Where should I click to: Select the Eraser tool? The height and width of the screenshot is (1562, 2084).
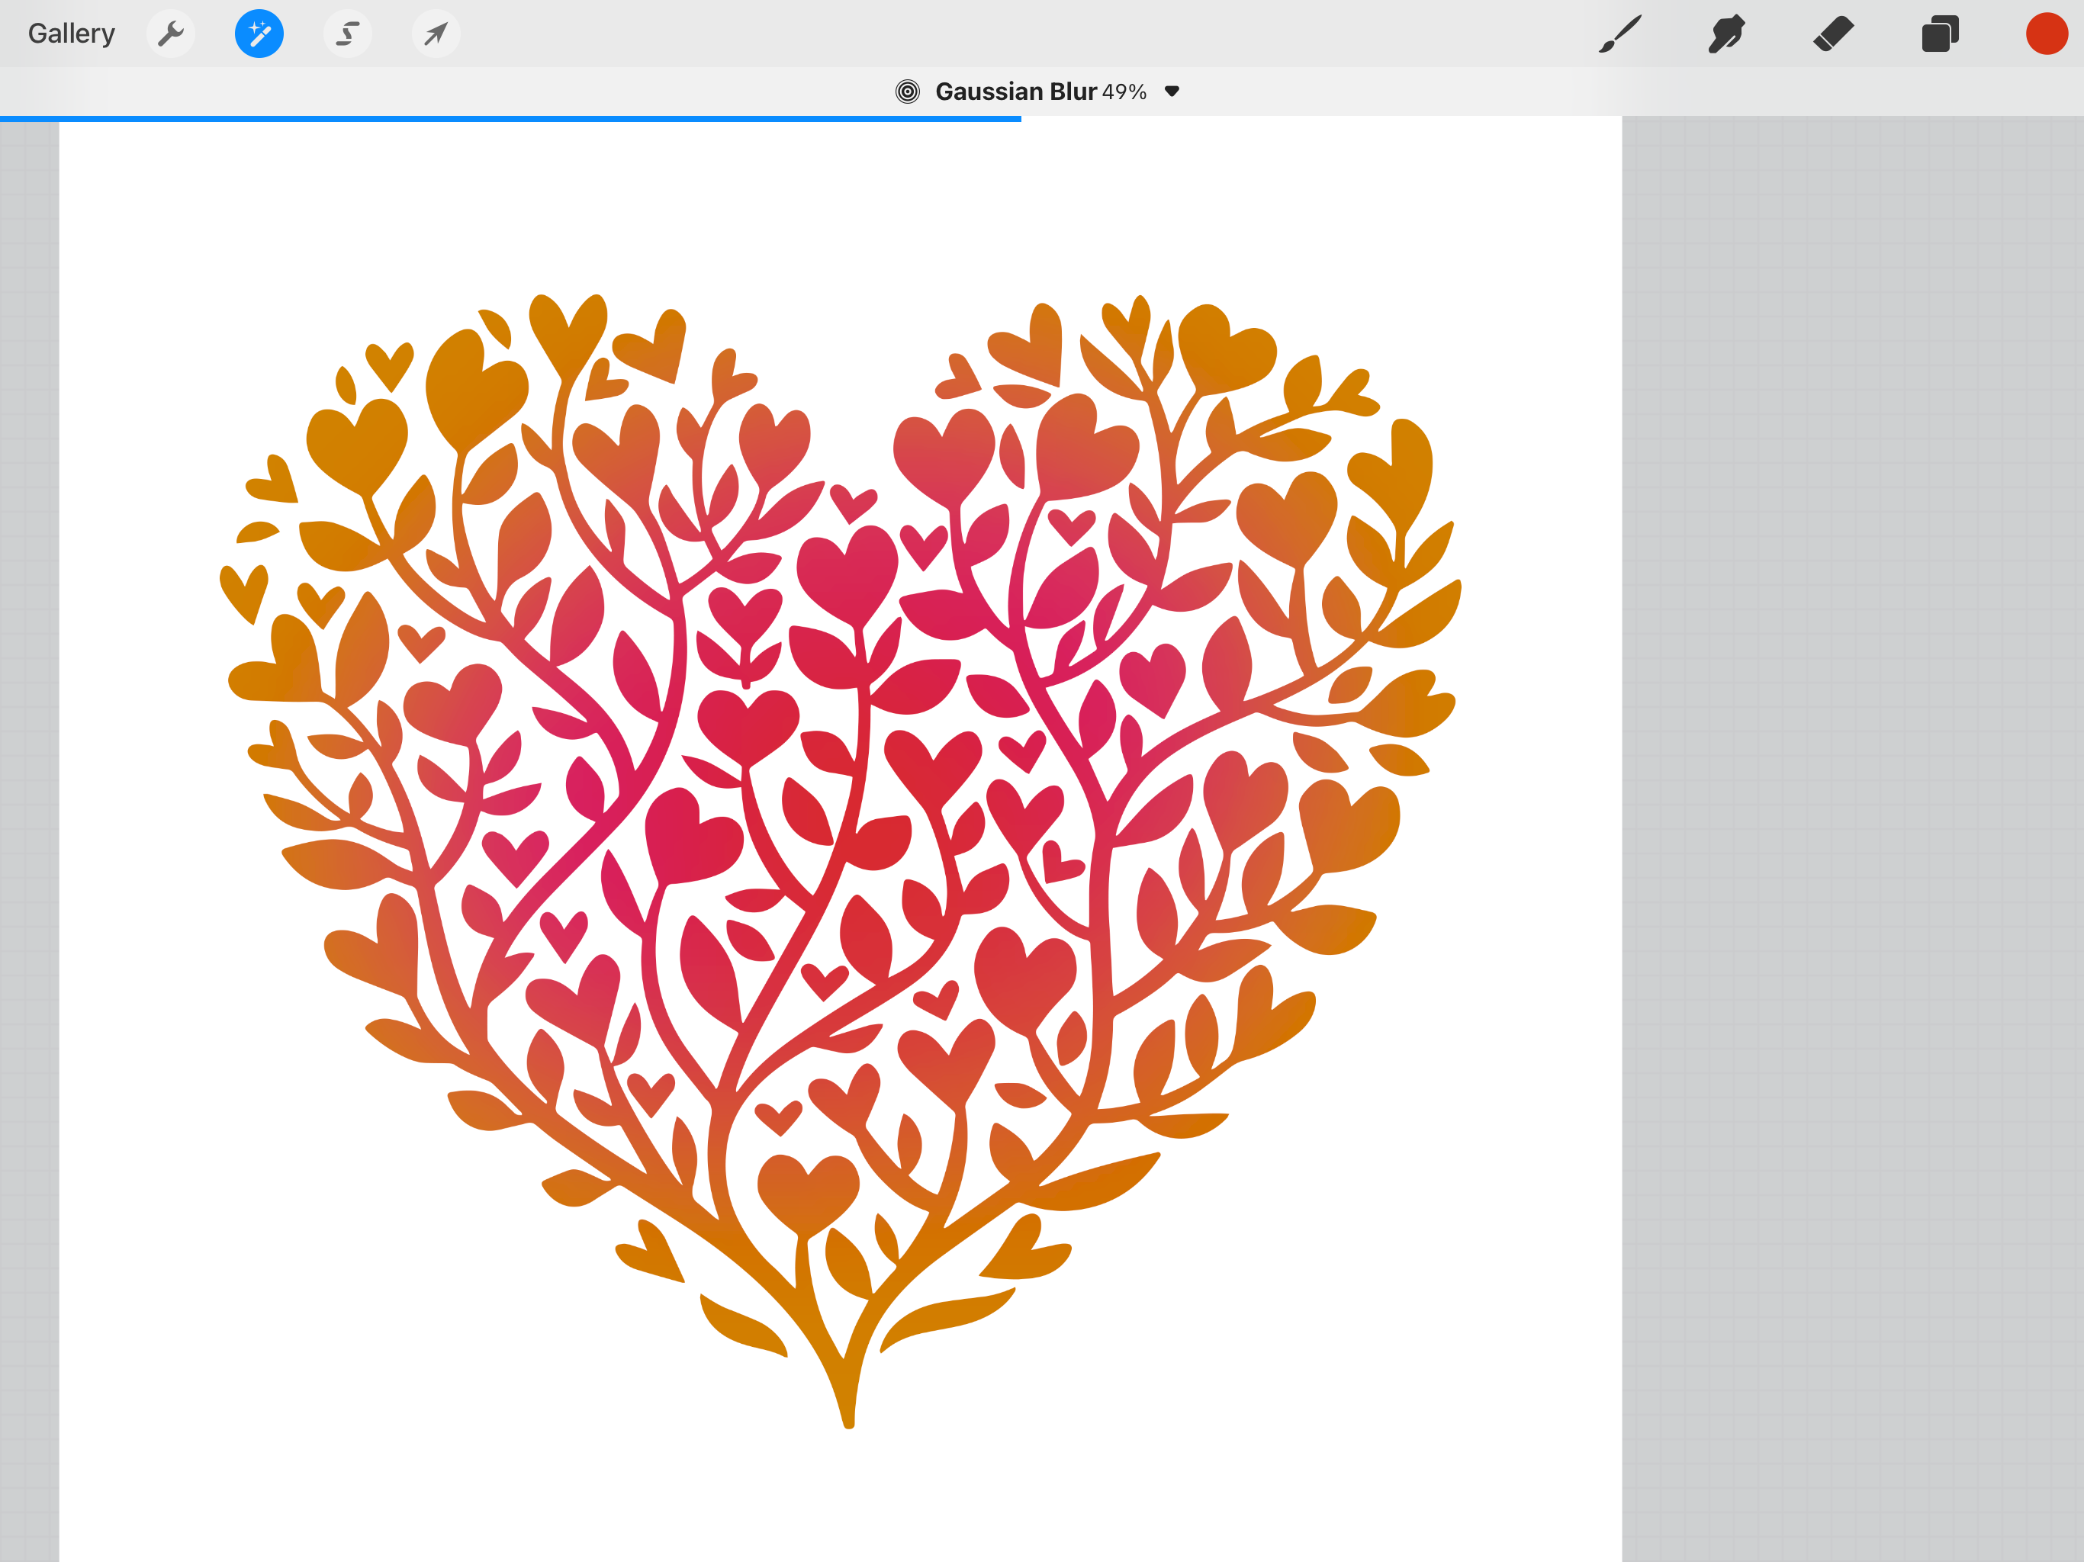[1833, 34]
